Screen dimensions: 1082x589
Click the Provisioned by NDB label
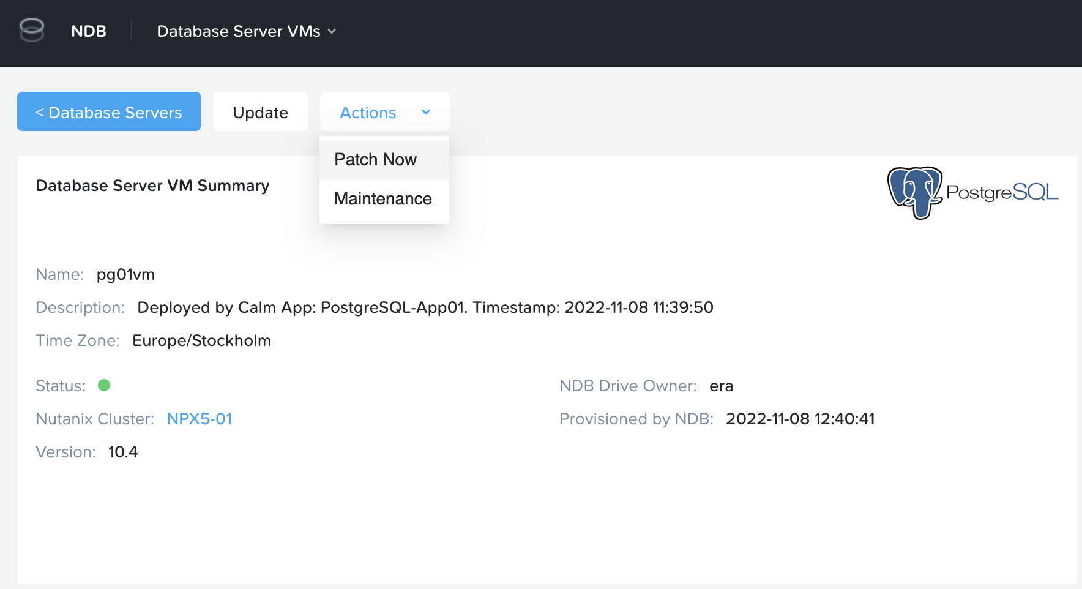coord(636,419)
